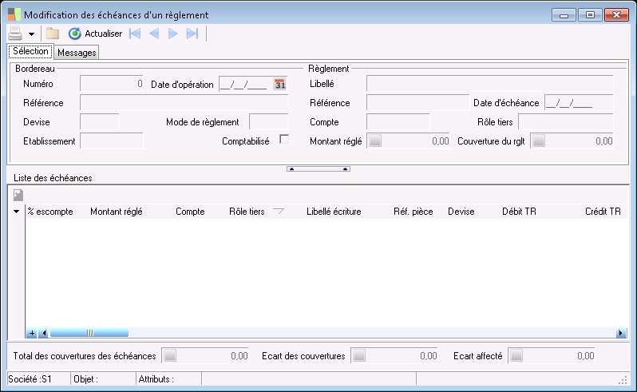This screenshot has height=392, width=637.
Task: Go to the last record
Action: (192, 34)
